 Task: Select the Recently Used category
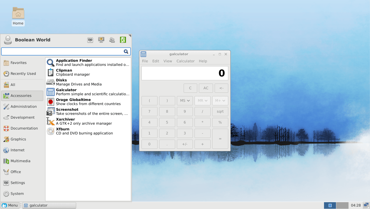[22, 74]
